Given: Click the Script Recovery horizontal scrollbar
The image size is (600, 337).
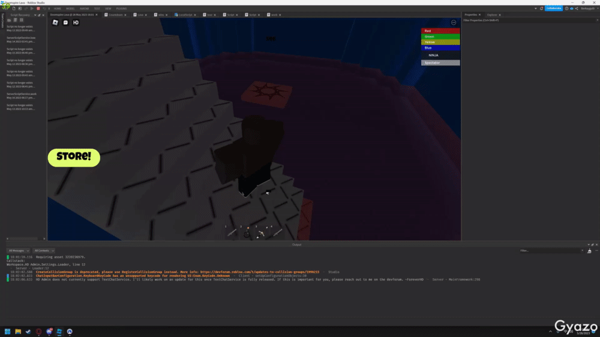Looking at the screenshot, I should (x=23, y=239).
